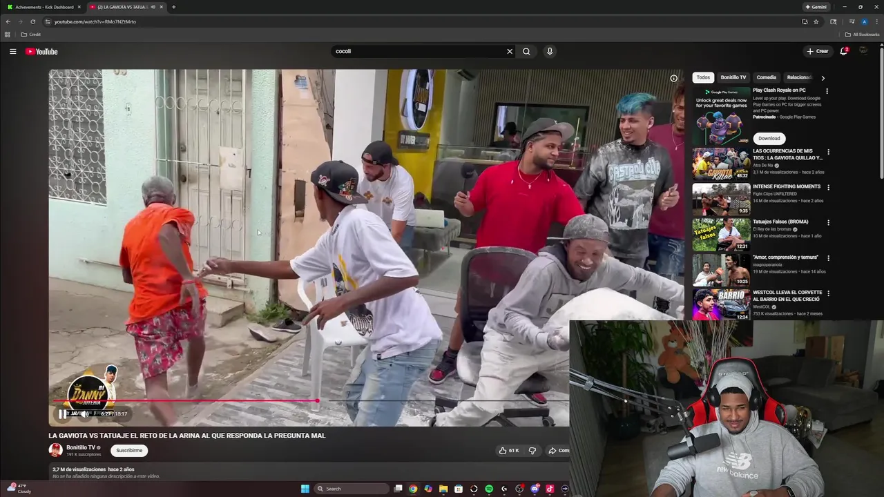Open the Amor, comprensión y ternura thumbnail
Viewport: 884px width, 497px height.
pyautogui.click(x=721, y=270)
